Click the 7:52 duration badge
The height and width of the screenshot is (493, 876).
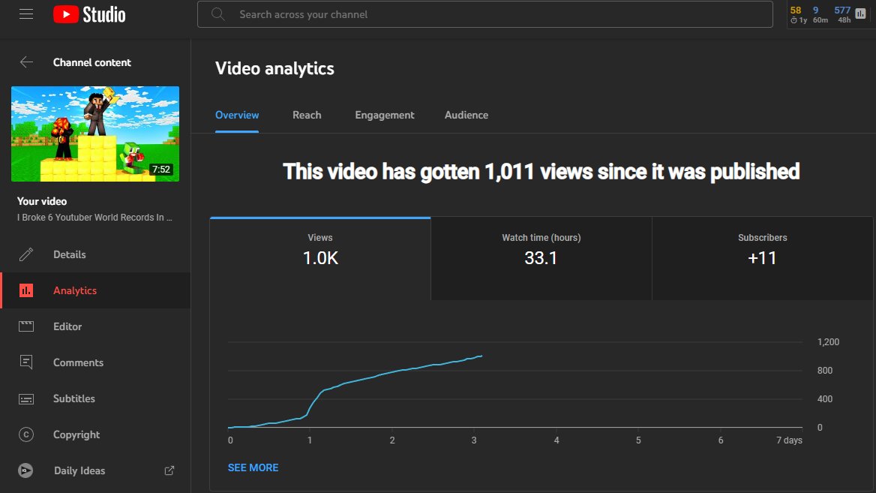[161, 170]
